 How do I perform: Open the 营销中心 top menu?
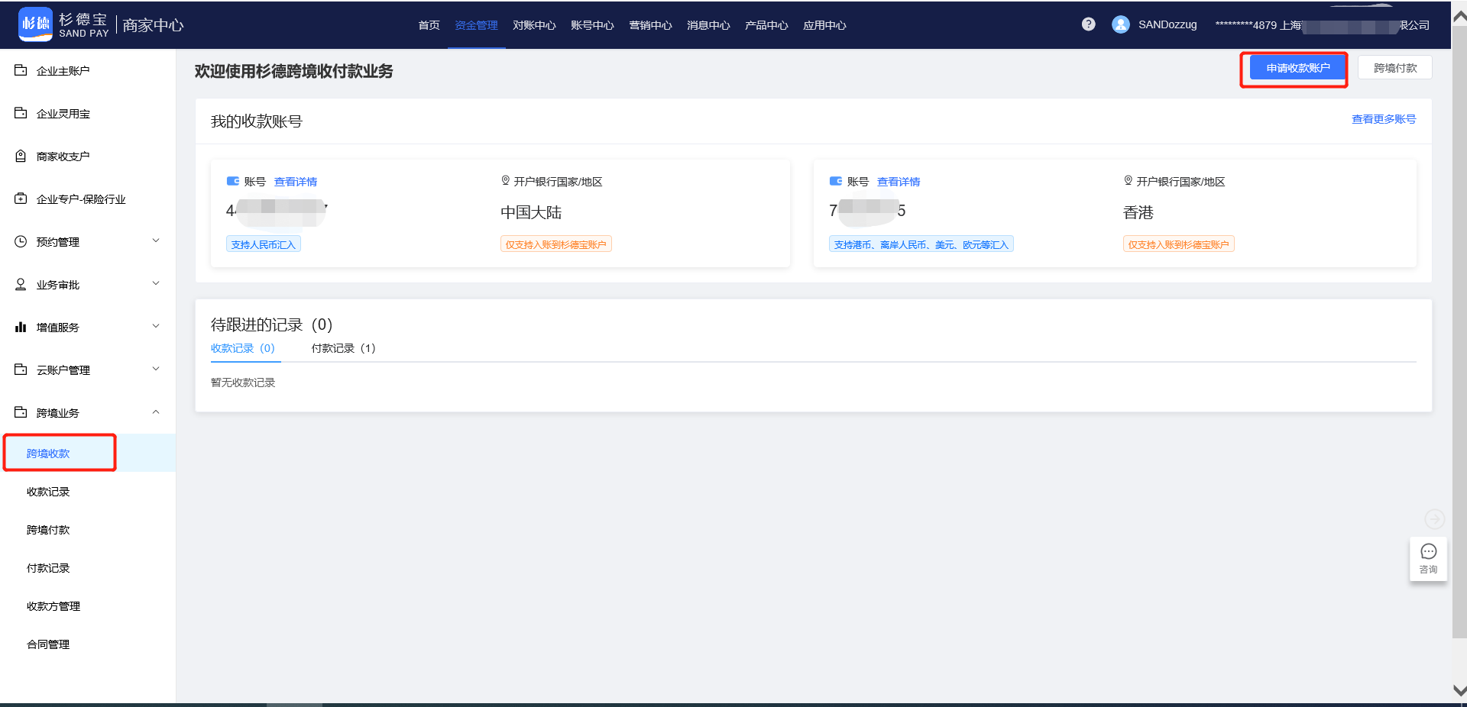[x=650, y=25]
